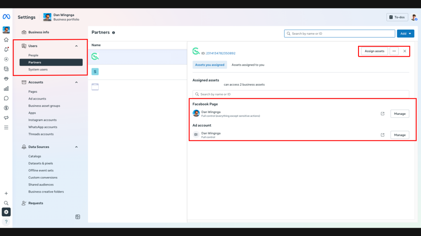
Task: Open Dan Wingnga business portfolio switcher
Action: [61, 17]
